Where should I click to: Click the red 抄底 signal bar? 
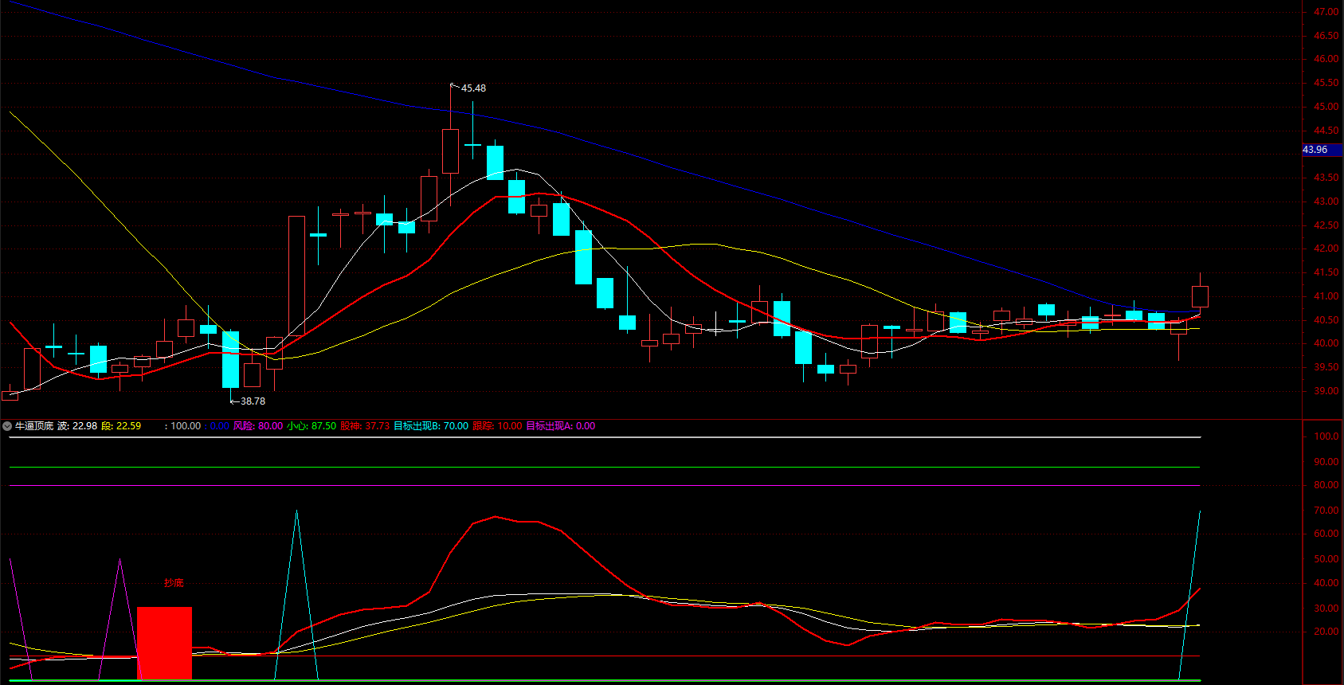165,644
